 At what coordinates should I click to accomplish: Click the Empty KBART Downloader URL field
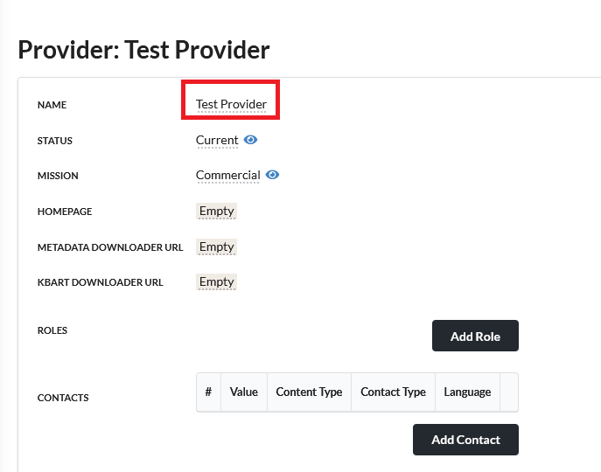216,281
